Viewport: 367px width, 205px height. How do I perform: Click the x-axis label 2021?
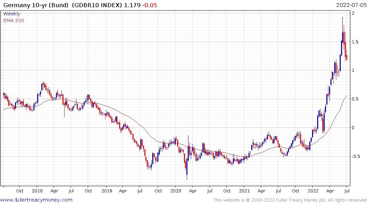(244, 191)
